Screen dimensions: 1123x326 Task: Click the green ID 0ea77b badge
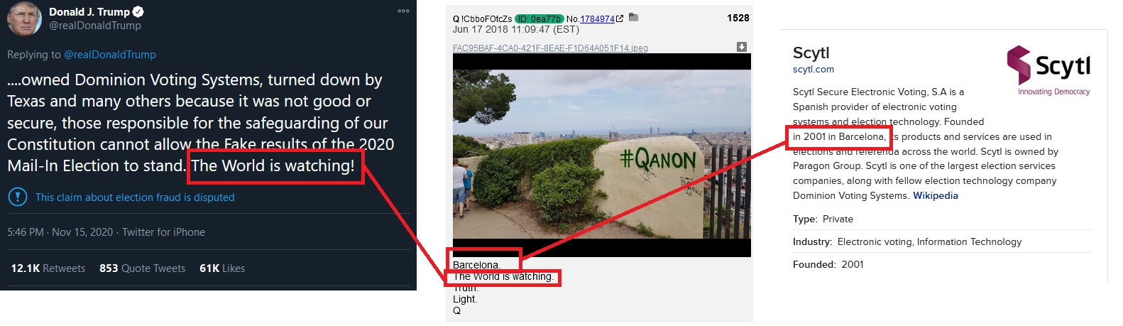[x=539, y=19]
